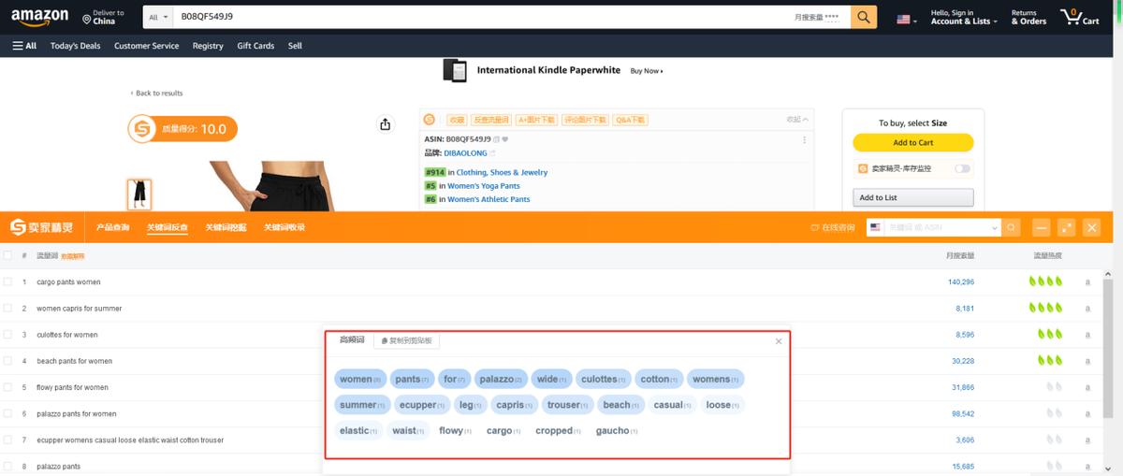This screenshot has height=476, width=1123.
Task: Open the three-dot menu in ASIN panel
Action: click(x=805, y=140)
